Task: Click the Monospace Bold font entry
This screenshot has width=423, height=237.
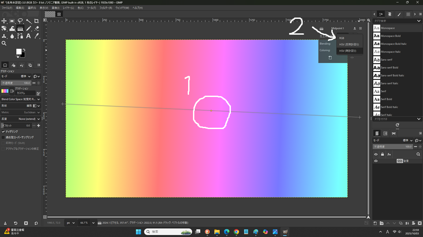Action: coord(391,36)
